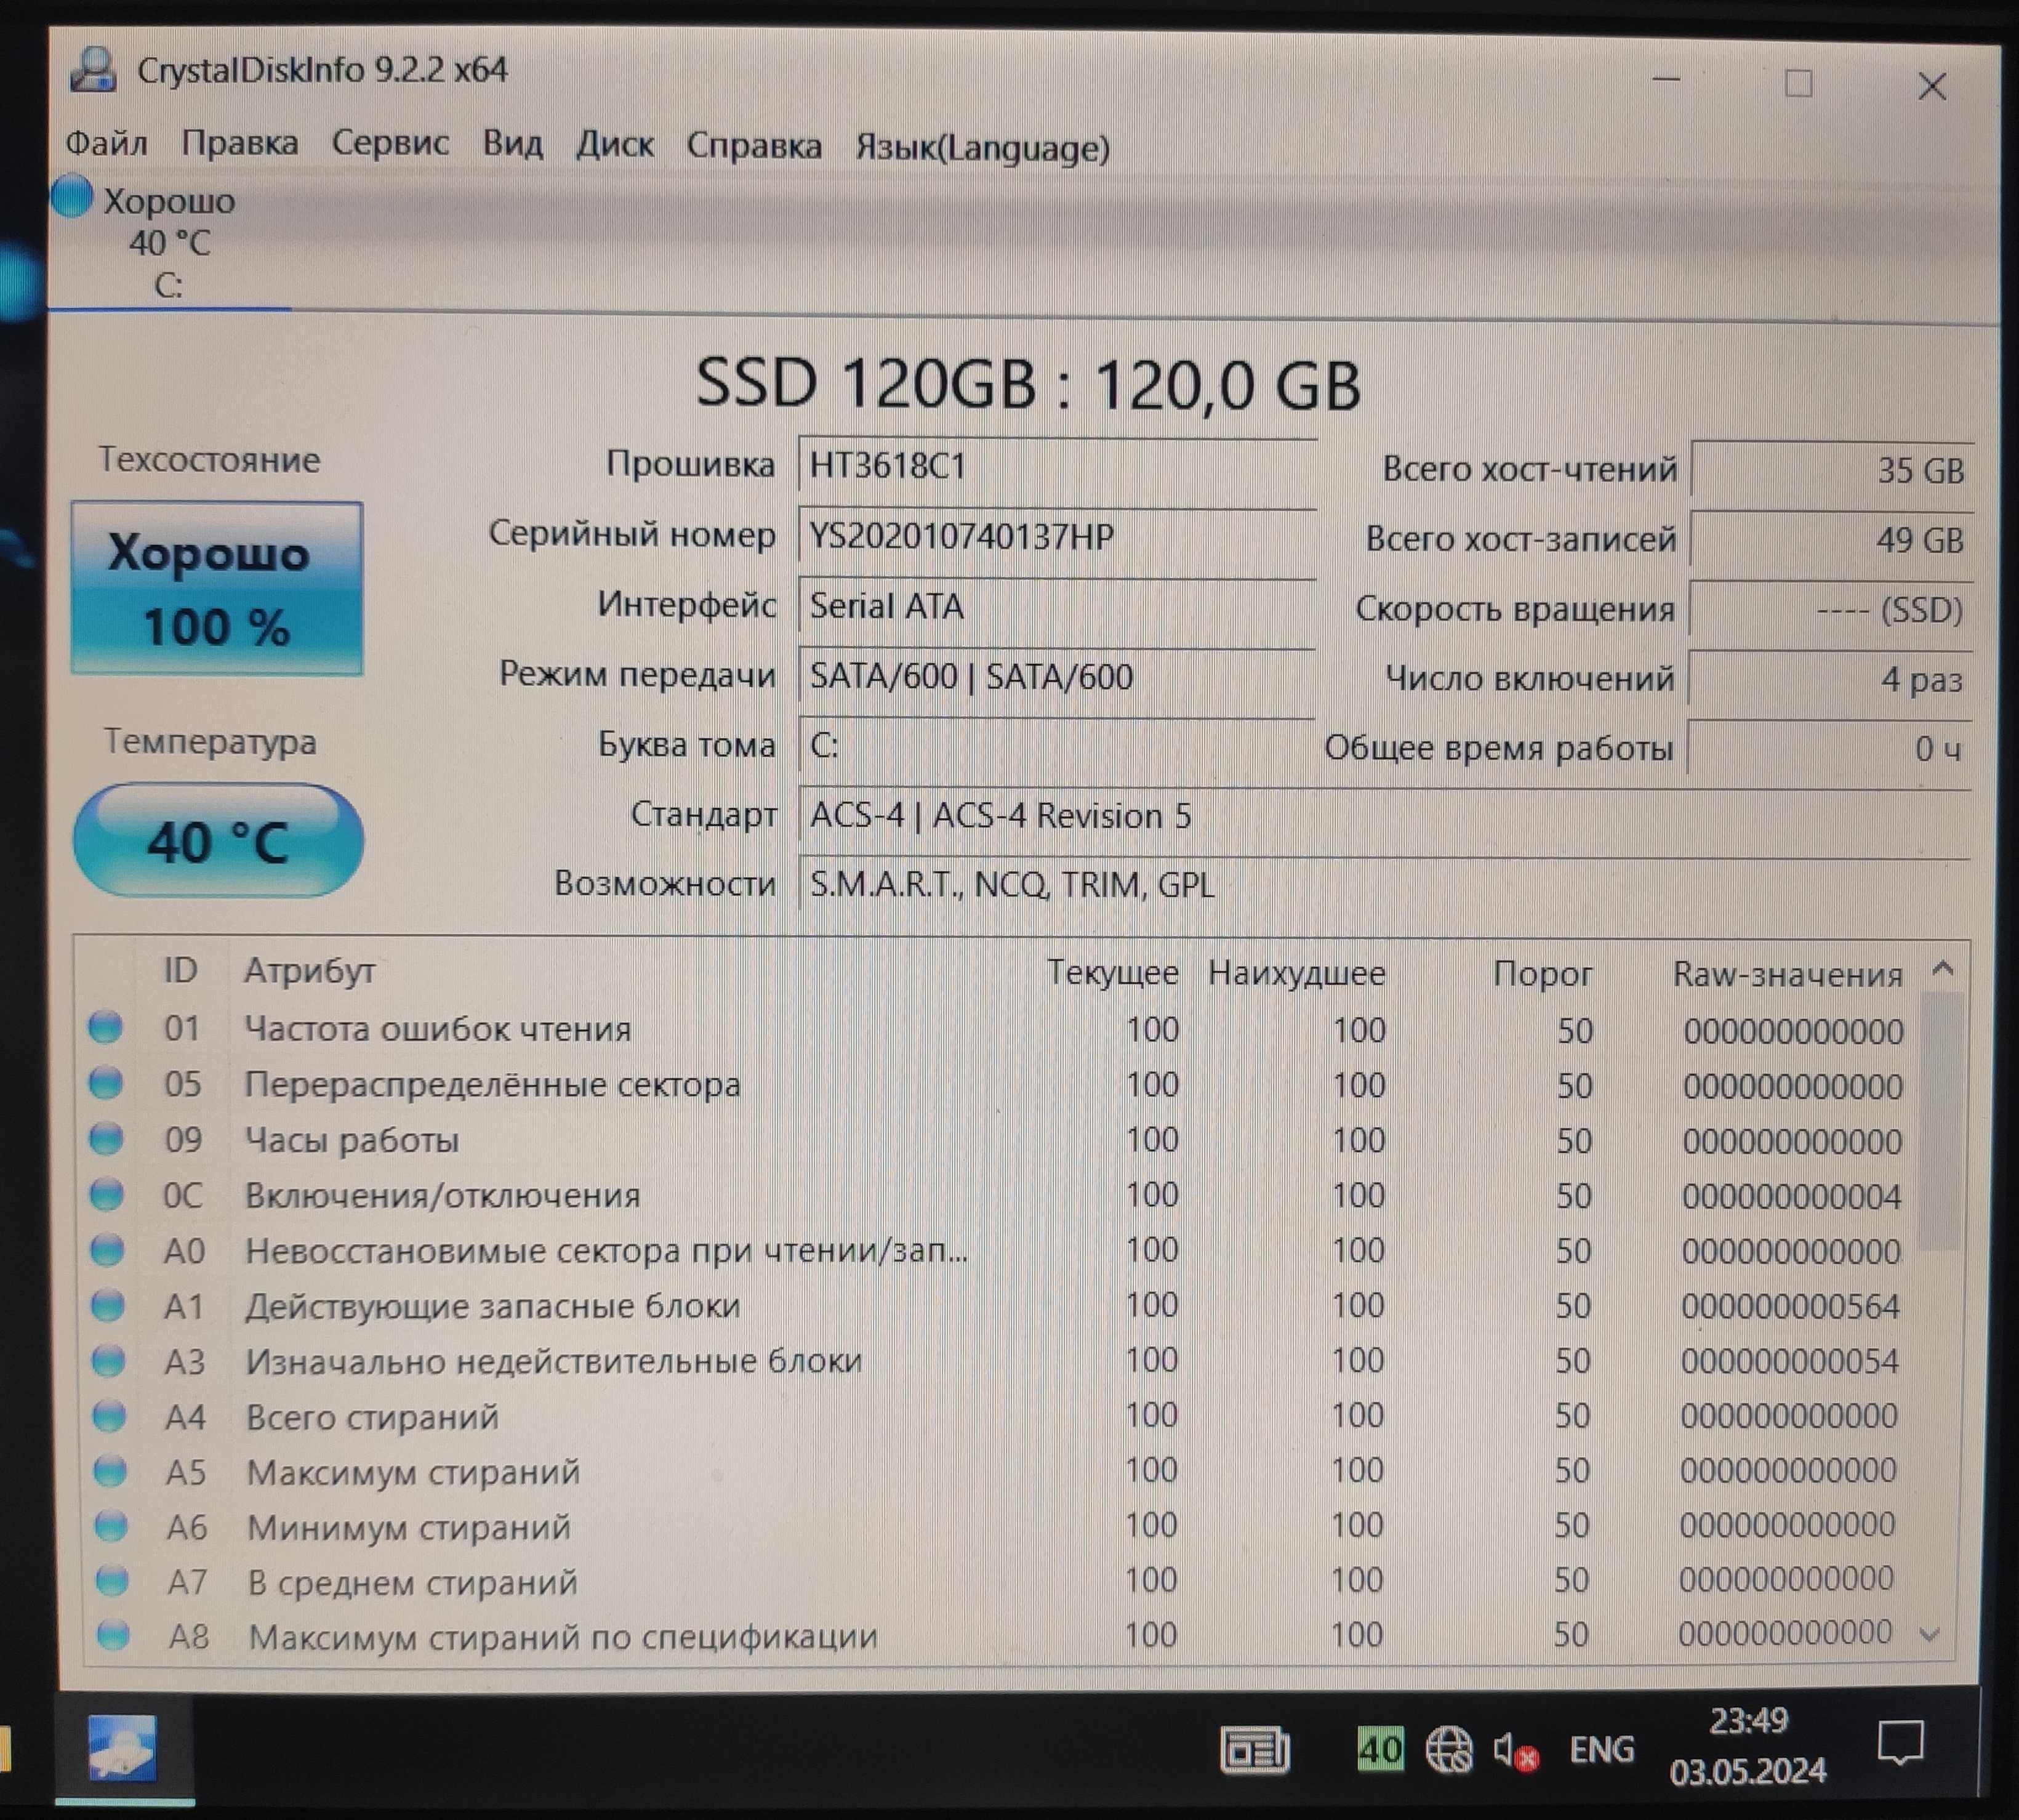Click status dot for attribute A8

pyautogui.click(x=113, y=1635)
